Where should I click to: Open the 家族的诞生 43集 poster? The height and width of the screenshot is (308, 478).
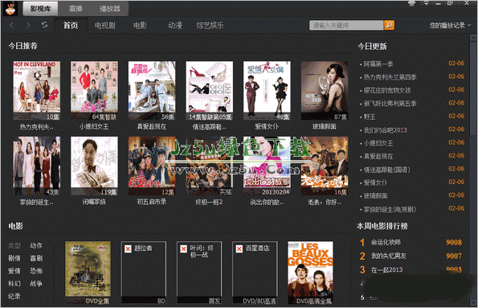(x=37, y=166)
